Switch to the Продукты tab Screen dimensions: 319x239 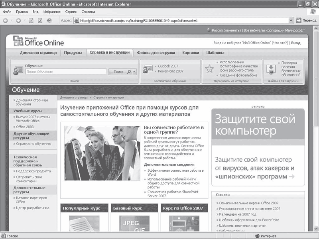tap(73, 53)
